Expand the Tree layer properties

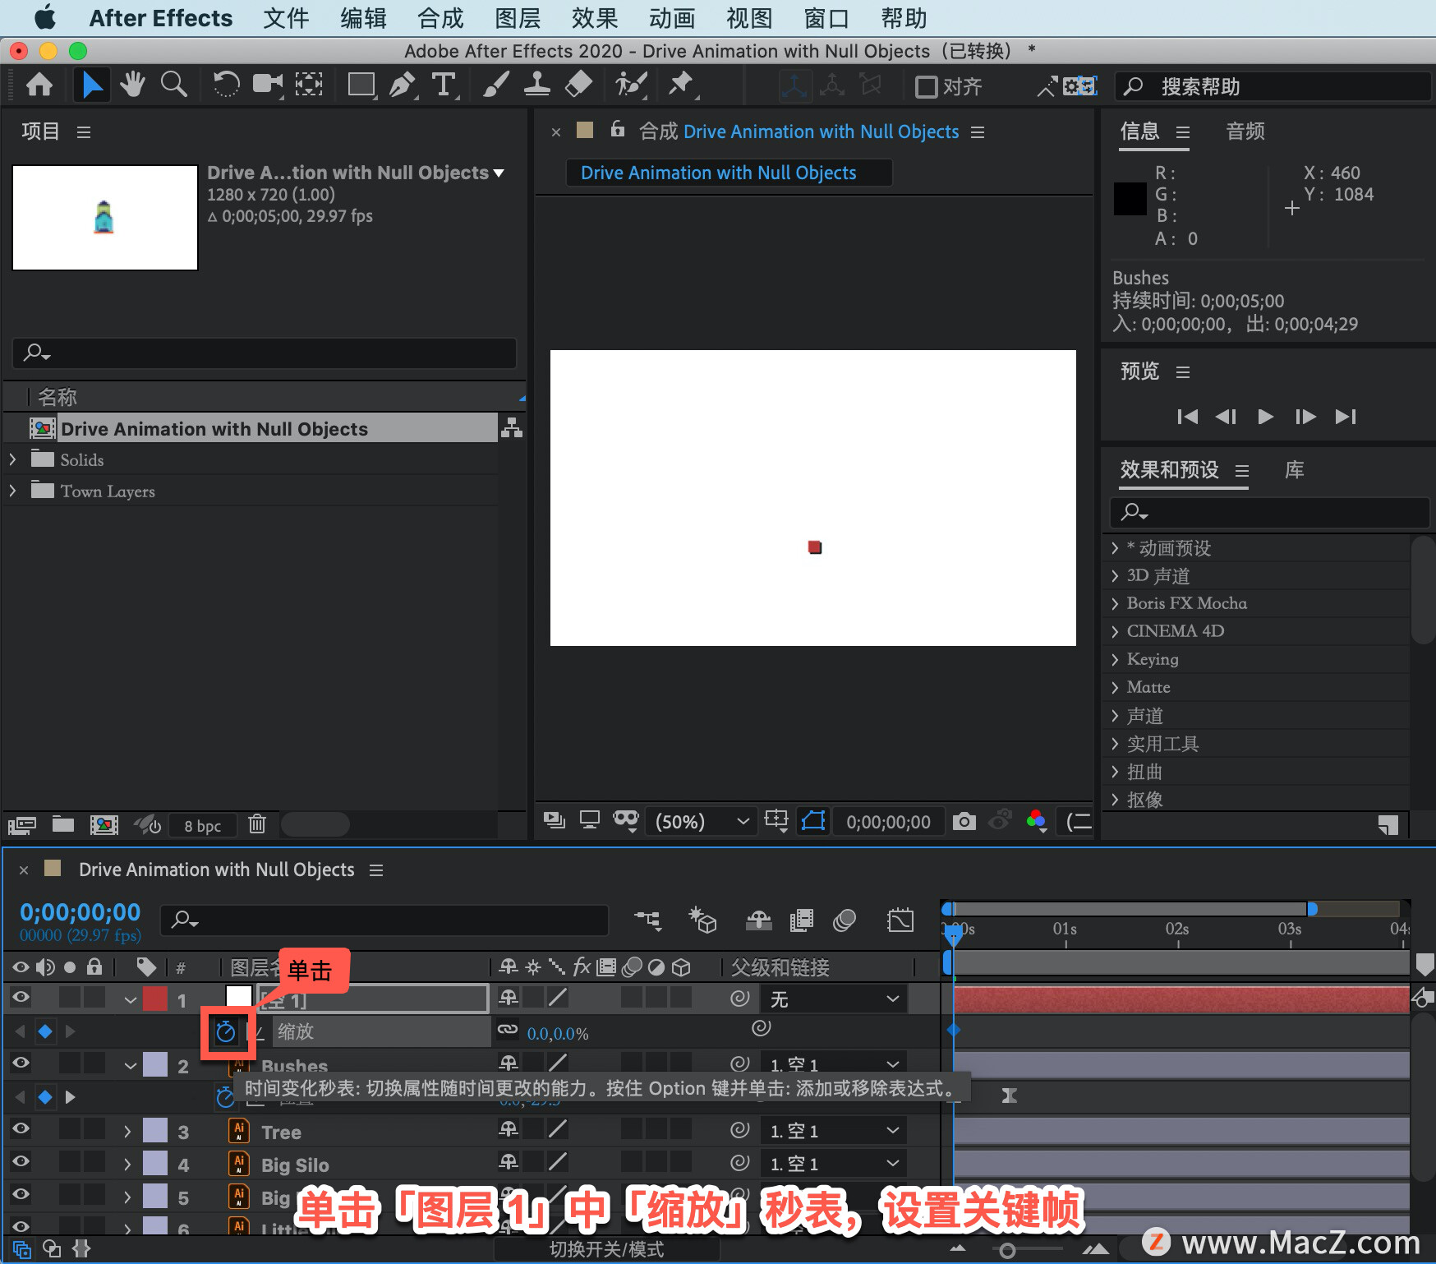tap(127, 1132)
